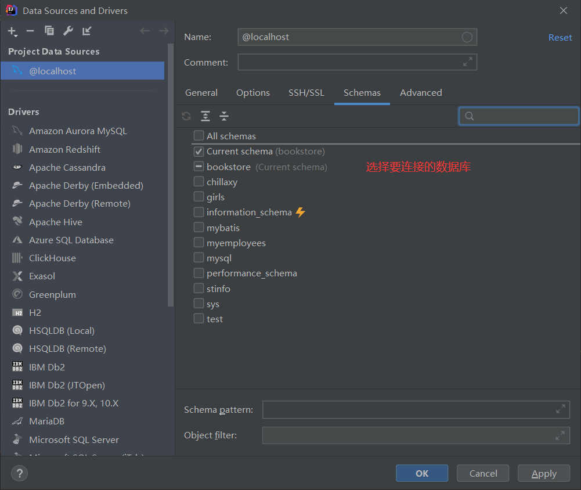The image size is (581, 490).
Task: Navigate back with the left arrow
Action: tap(145, 31)
